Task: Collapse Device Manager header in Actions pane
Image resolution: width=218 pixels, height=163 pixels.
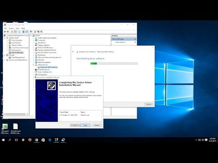Action: pyautogui.click(x=135, y=39)
